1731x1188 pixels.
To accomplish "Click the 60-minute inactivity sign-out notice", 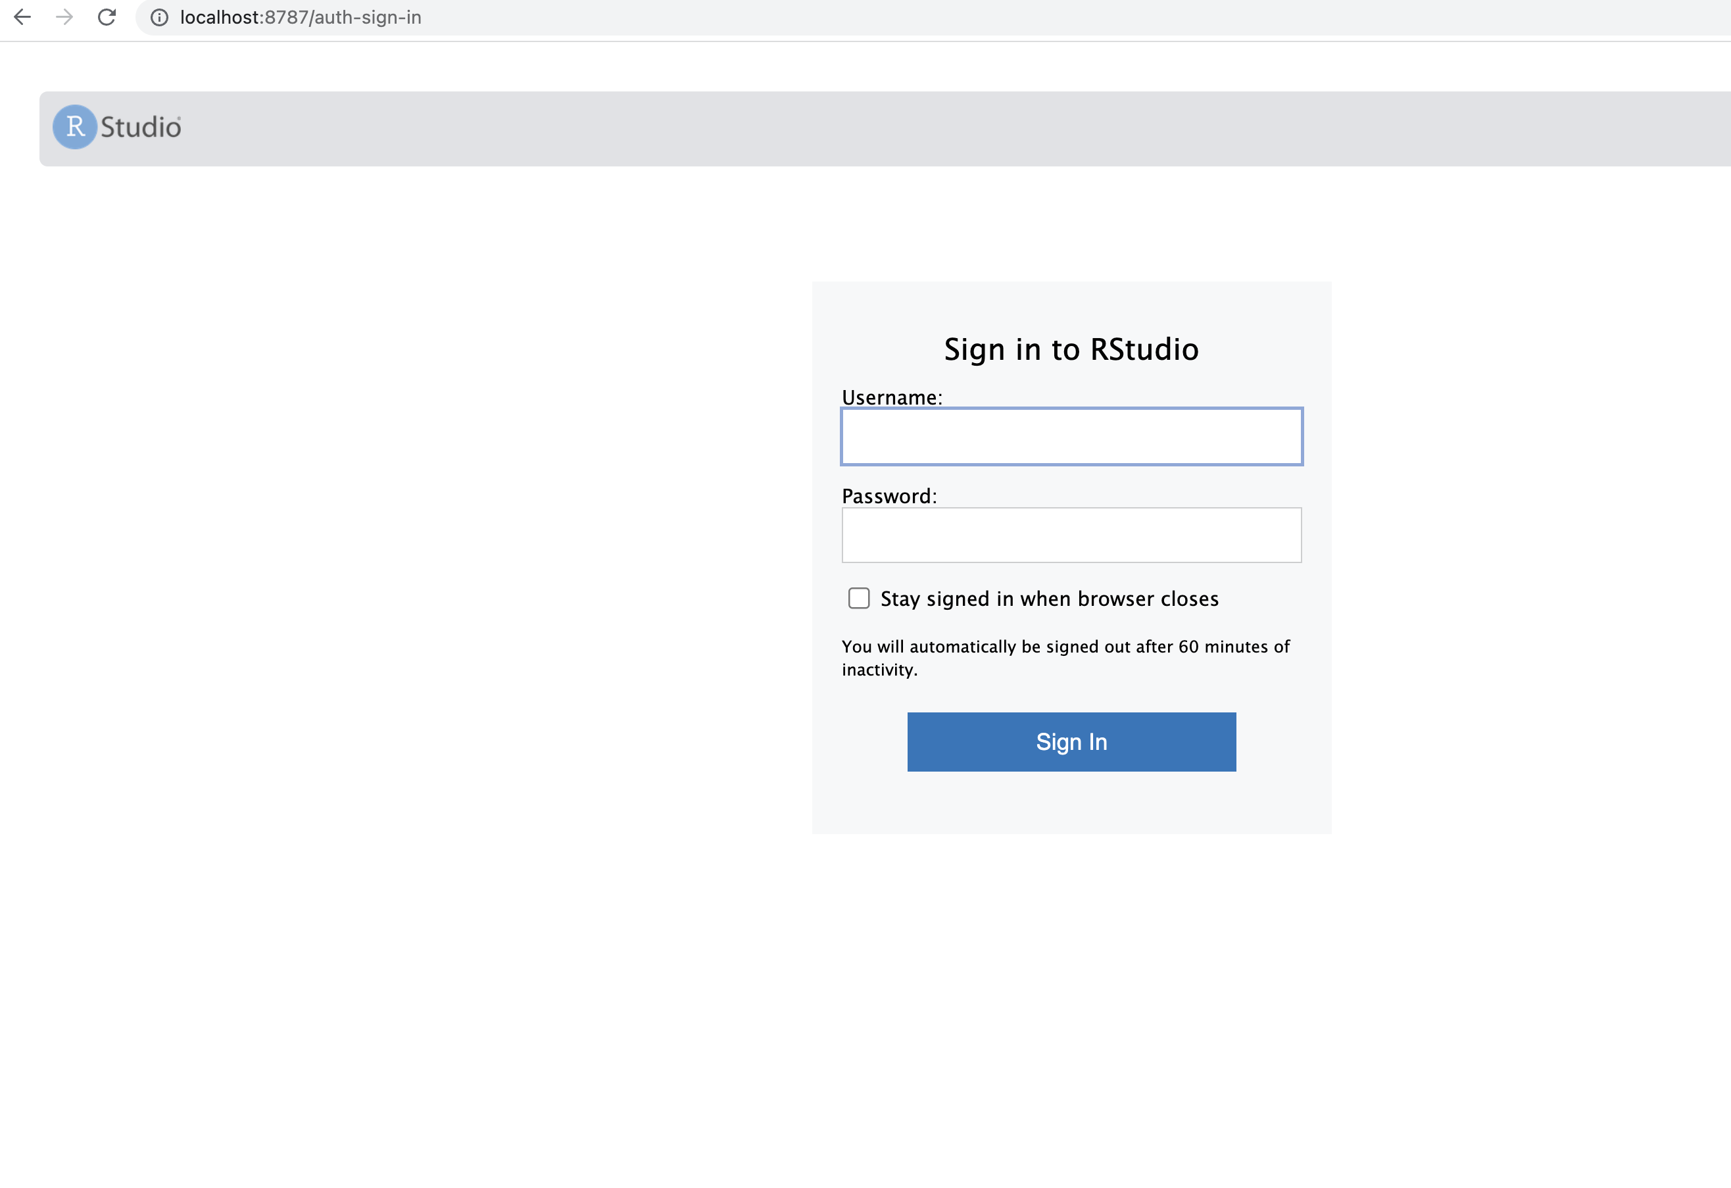I will (x=1065, y=658).
